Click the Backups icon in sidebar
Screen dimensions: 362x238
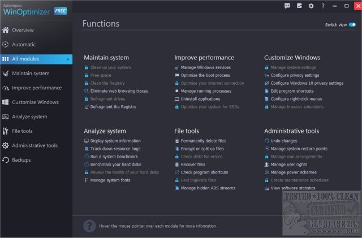click(x=6, y=160)
